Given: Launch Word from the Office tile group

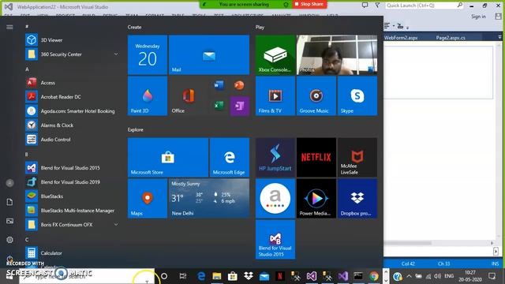Looking at the screenshot, I should pyautogui.click(x=219, y=85).
